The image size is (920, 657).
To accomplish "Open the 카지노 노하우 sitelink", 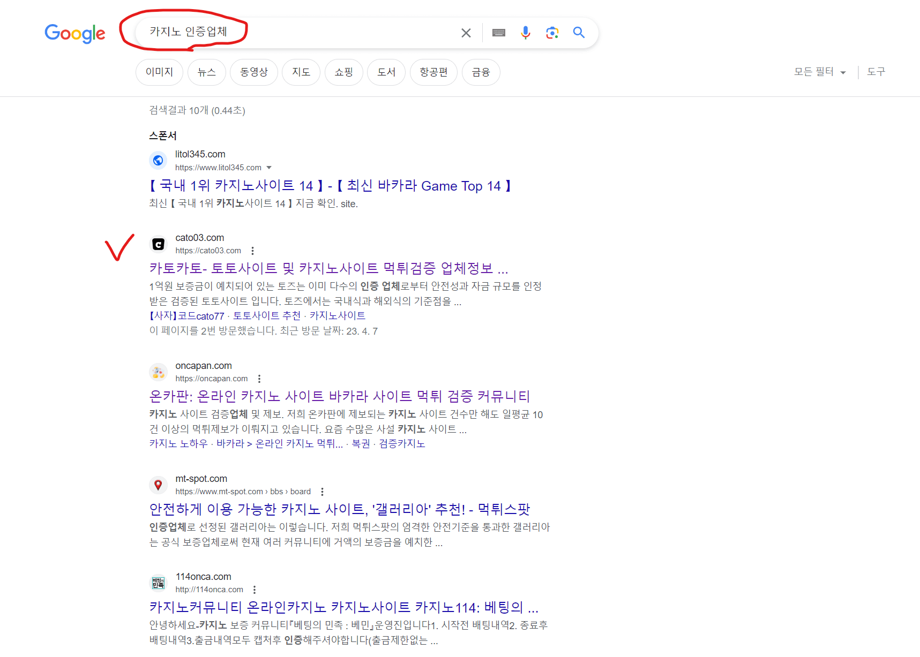I will click(178, 444).
